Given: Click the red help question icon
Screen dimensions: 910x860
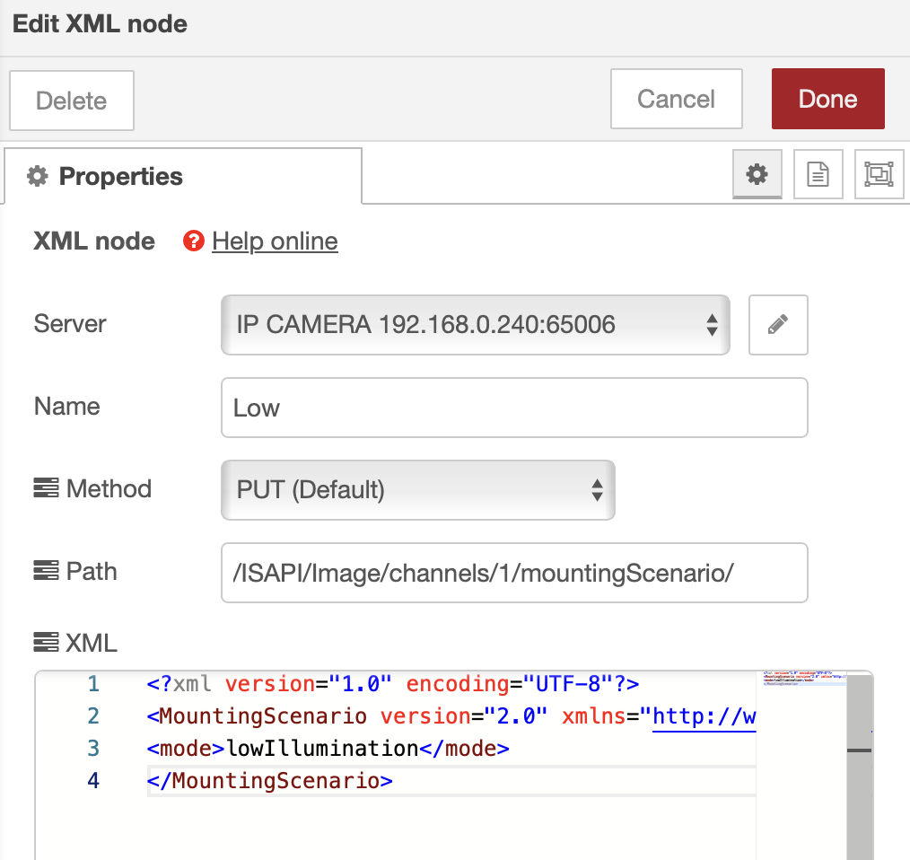Looking at the screenshot, I should click(x=194, y=241).
